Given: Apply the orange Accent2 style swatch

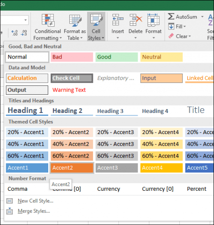Looking at the screenshot, I should pos(72,168).
